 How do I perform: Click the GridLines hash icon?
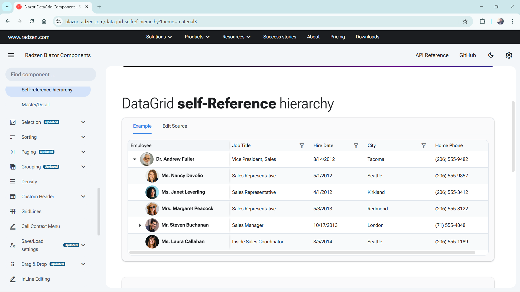coord(13,211)
